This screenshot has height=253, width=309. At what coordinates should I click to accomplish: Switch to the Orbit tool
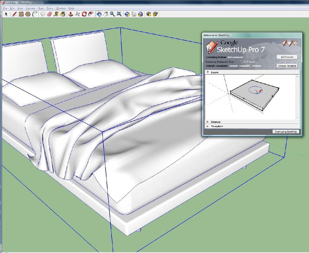point(99,14)
